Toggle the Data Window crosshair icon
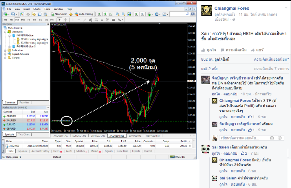Screen dimensions: 291x188 tap(28, 14)
